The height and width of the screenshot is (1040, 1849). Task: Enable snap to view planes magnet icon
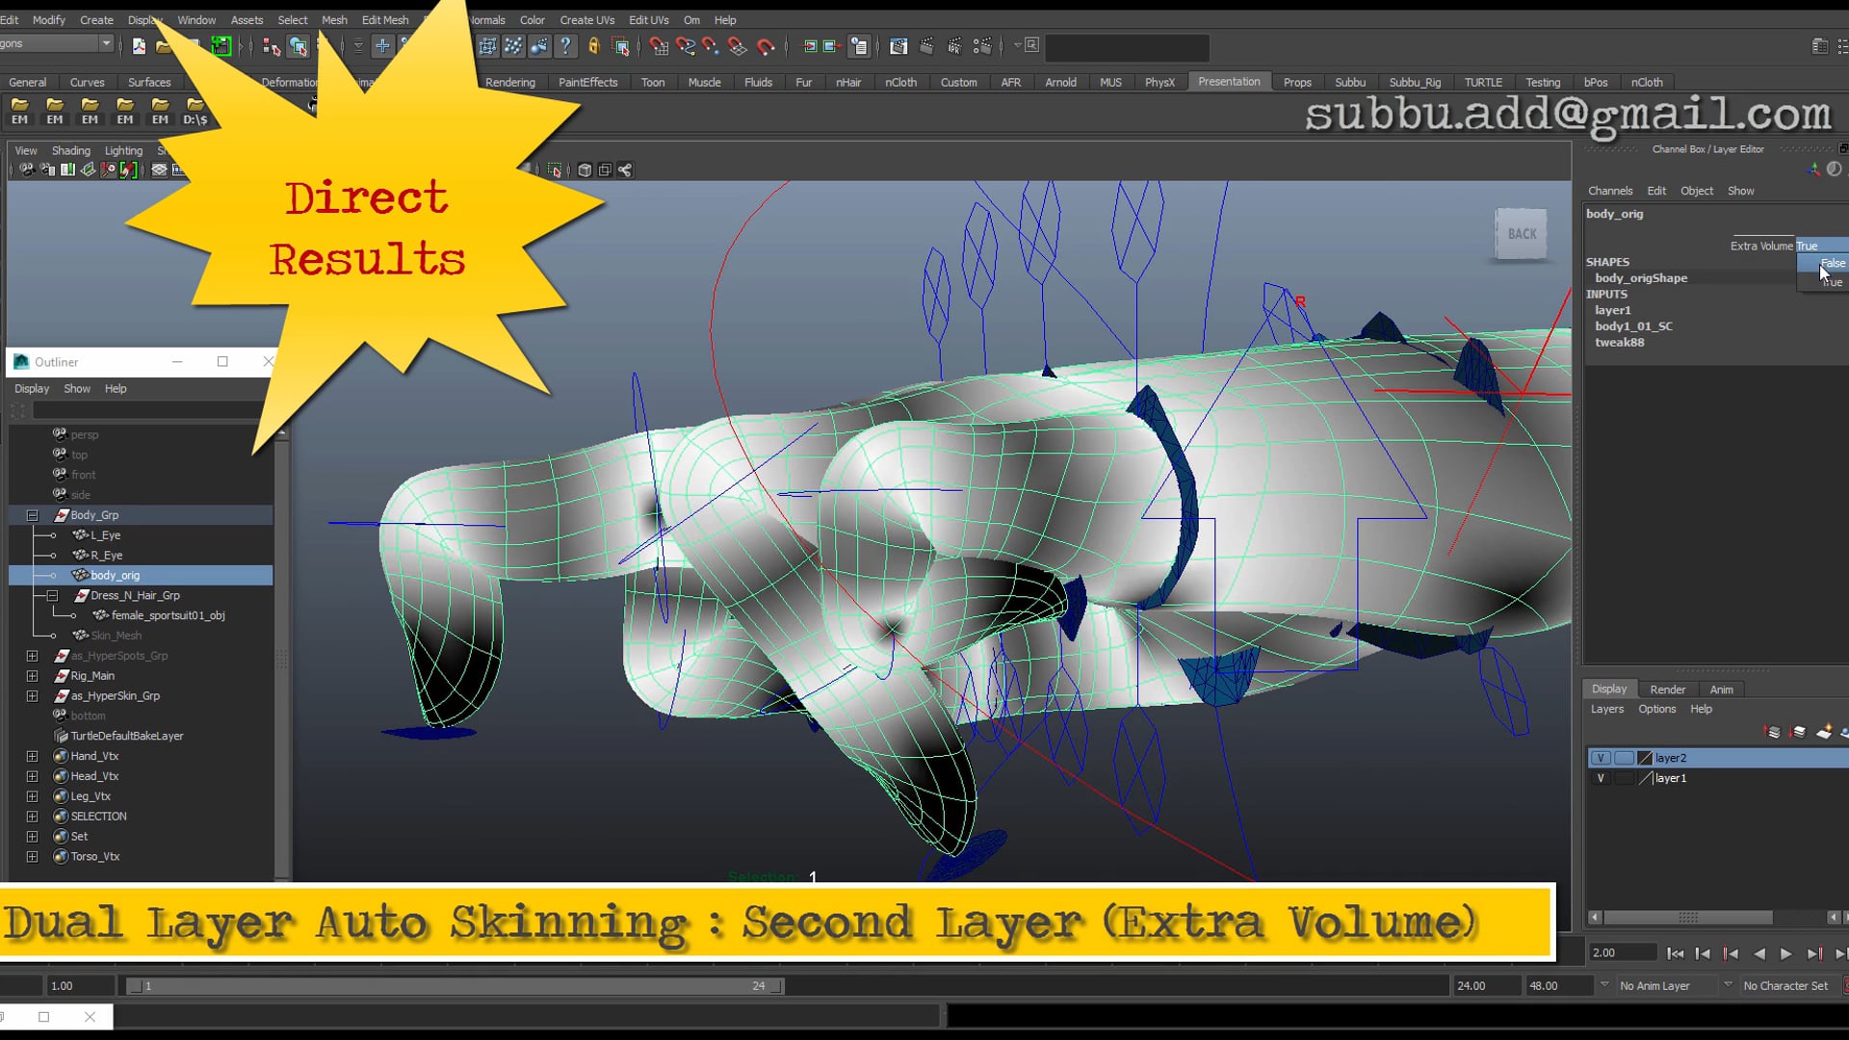coord(738,46)
